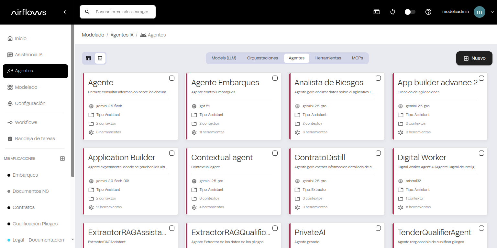The height and width of the screenshot is (248, 497).
Task: Open help via the question mark icon
Action: tap(428, 12)
